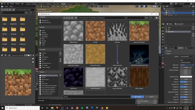The height and width of the screenshot is (110, 195).
Task: Open the Render menu
Action: click(x=12, y=4)
